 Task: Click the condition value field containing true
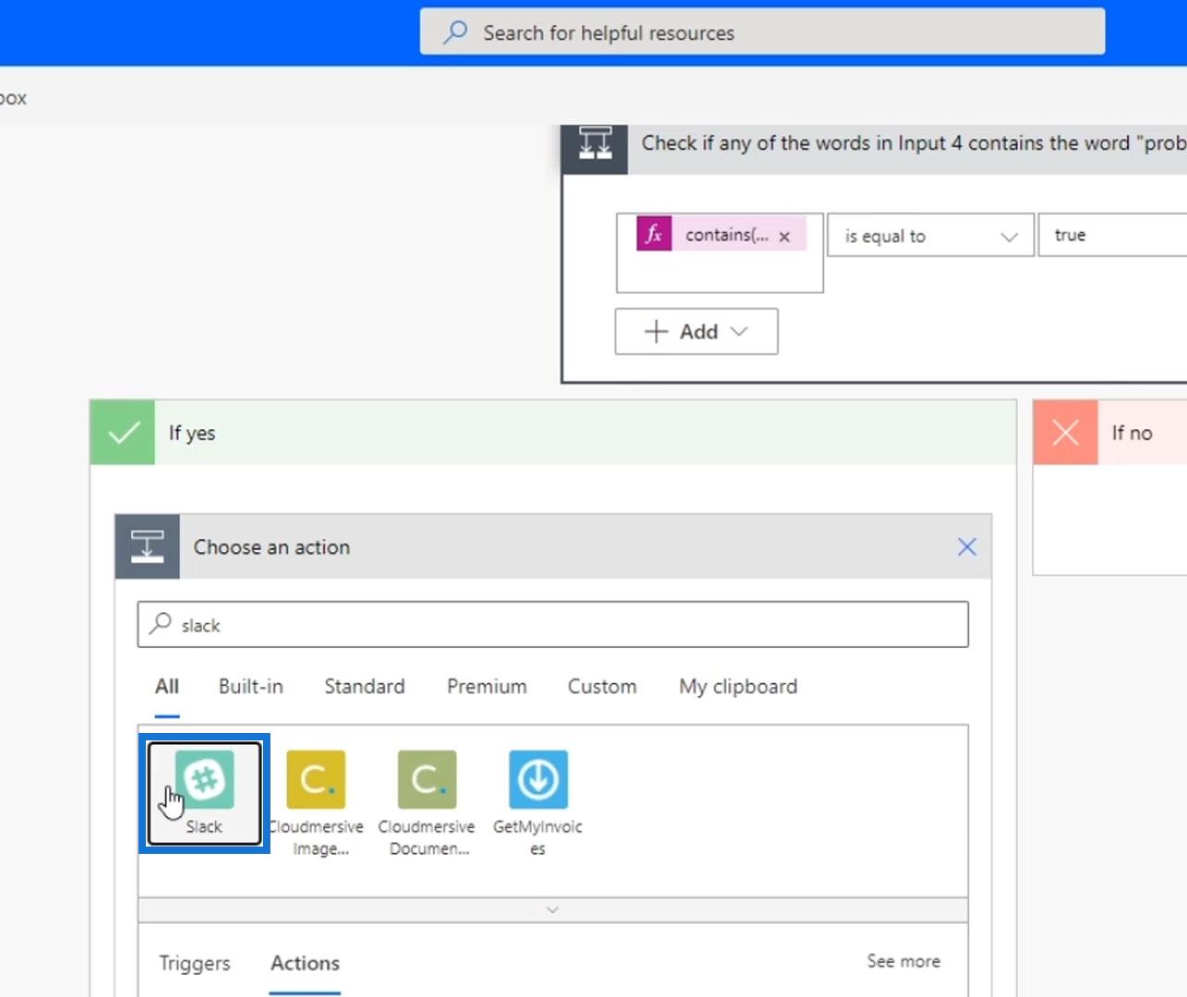click(x=1112, y=235)
